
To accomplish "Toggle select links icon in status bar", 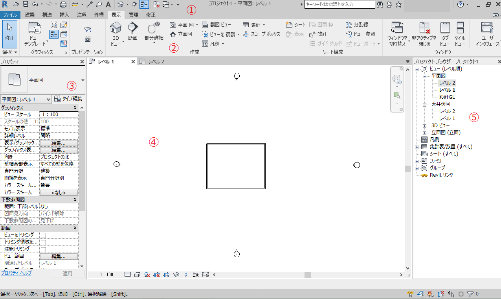I will [411, 294].
